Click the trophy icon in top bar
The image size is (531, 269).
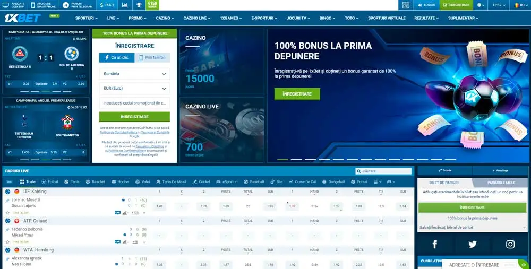tap(139, 5)
